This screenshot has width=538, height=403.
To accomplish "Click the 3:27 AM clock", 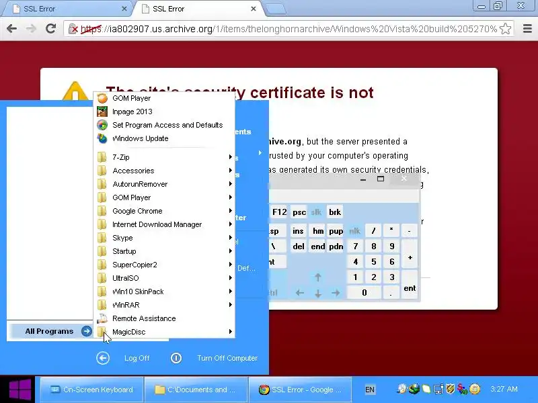I will pyautogui.click(x=504, y=389).
